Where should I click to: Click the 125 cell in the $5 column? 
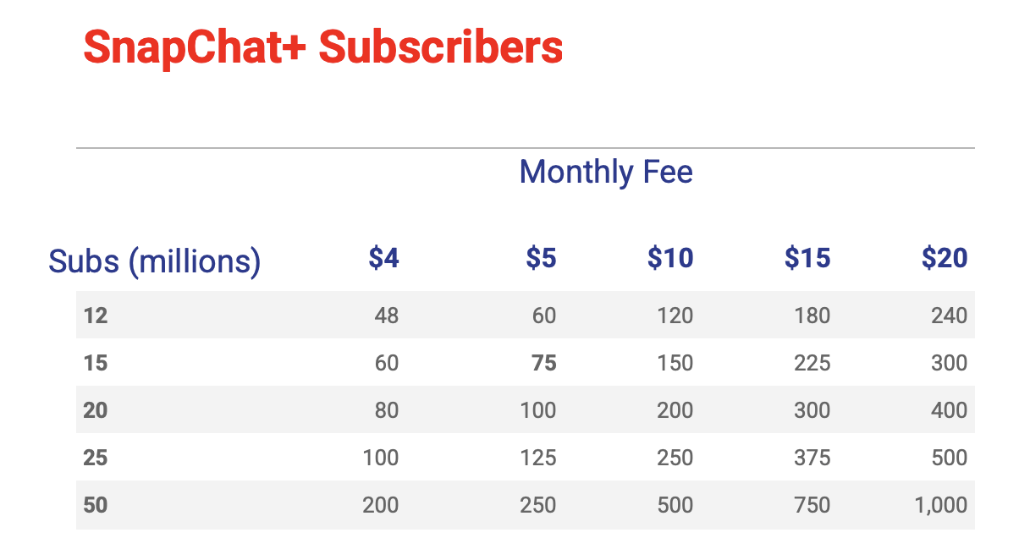pos(538,458)
